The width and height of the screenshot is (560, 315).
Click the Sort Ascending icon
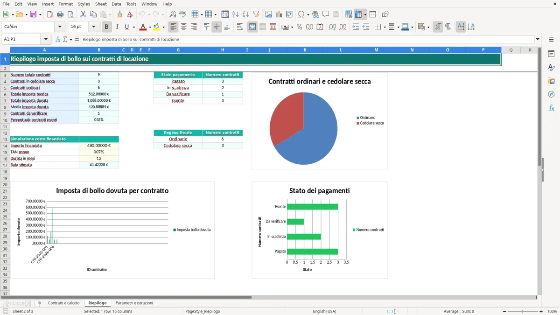[235, 14]
